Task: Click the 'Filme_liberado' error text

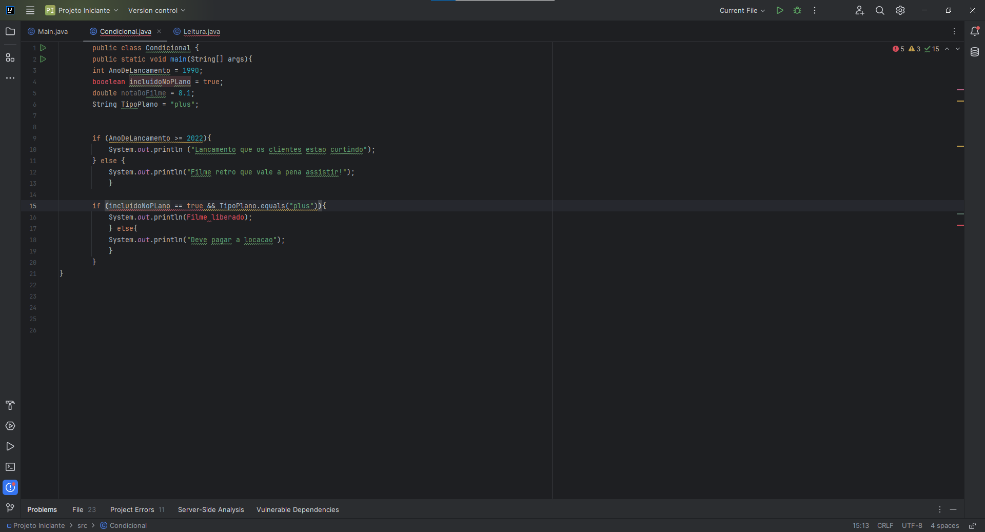Action: tap(215, 217)
